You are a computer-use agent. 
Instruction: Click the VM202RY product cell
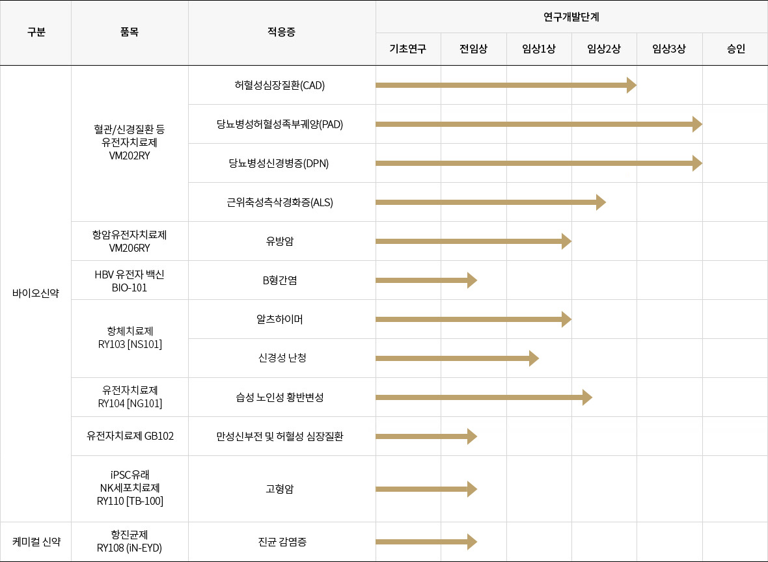pyautogui.click(x=130, y=143)
